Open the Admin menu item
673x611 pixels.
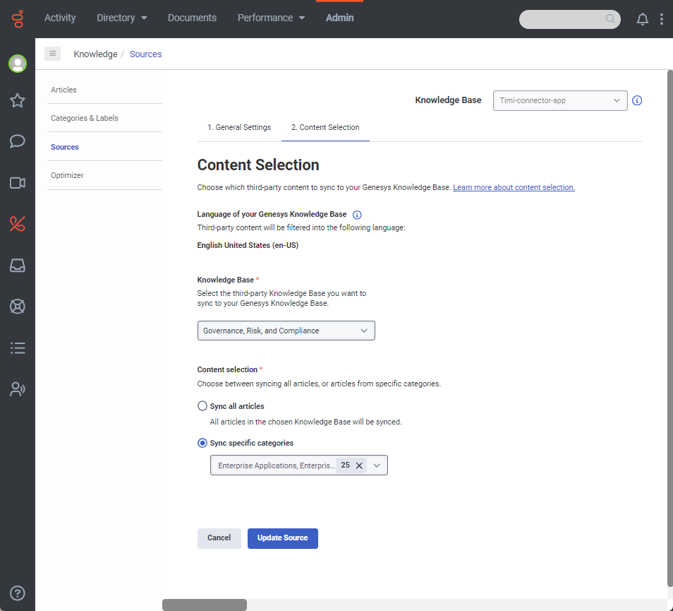[339, 18]
